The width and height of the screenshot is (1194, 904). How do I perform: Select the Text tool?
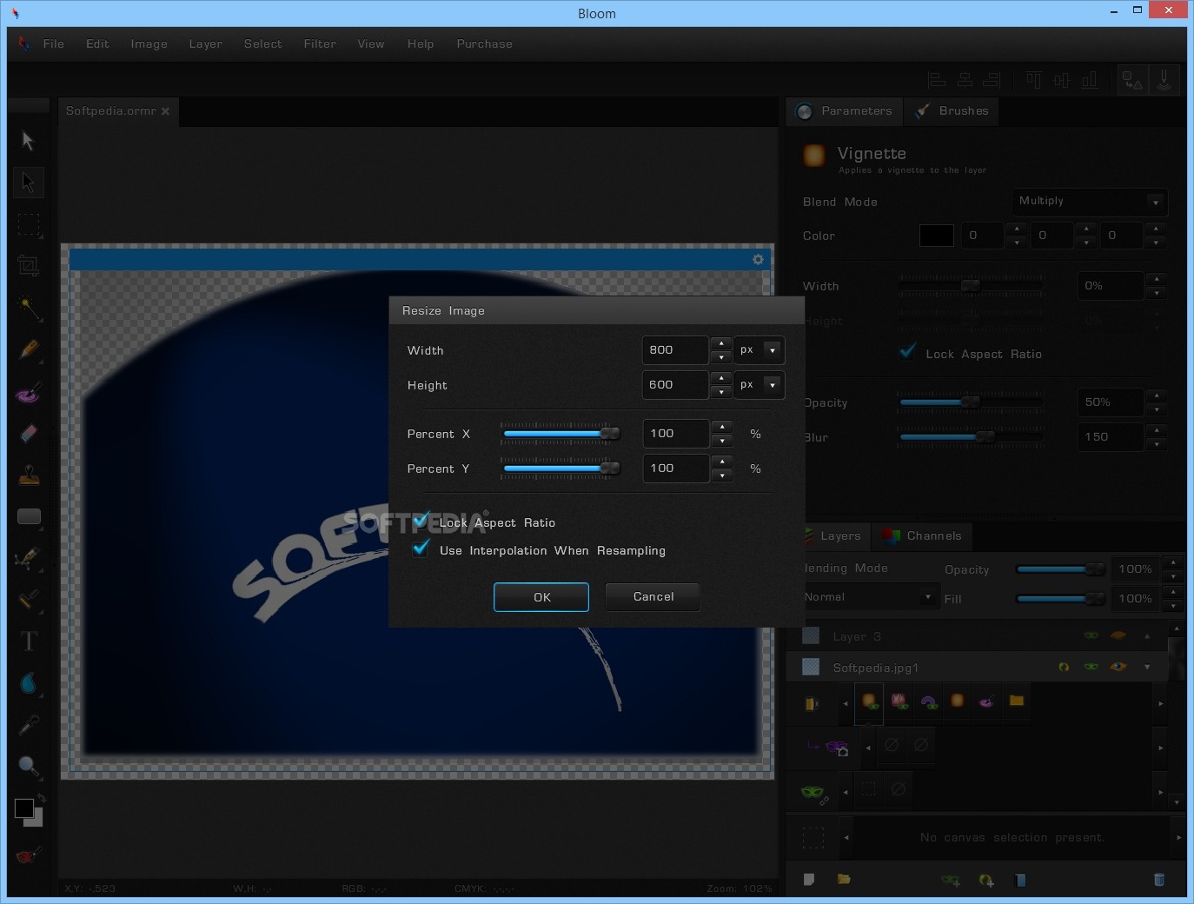coord(29,641)
